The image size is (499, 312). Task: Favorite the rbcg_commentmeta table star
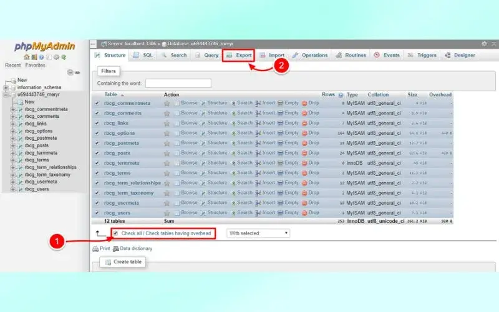click(167, 104)
